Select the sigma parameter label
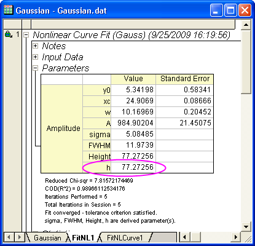Image resolution: width=255 pixels, height=246 pixels. (97, 134)
